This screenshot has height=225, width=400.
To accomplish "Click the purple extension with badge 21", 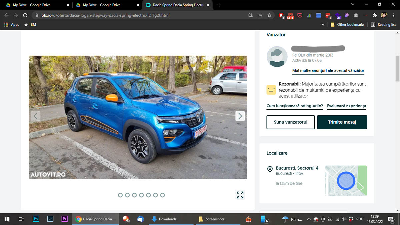I will (338, 16).
